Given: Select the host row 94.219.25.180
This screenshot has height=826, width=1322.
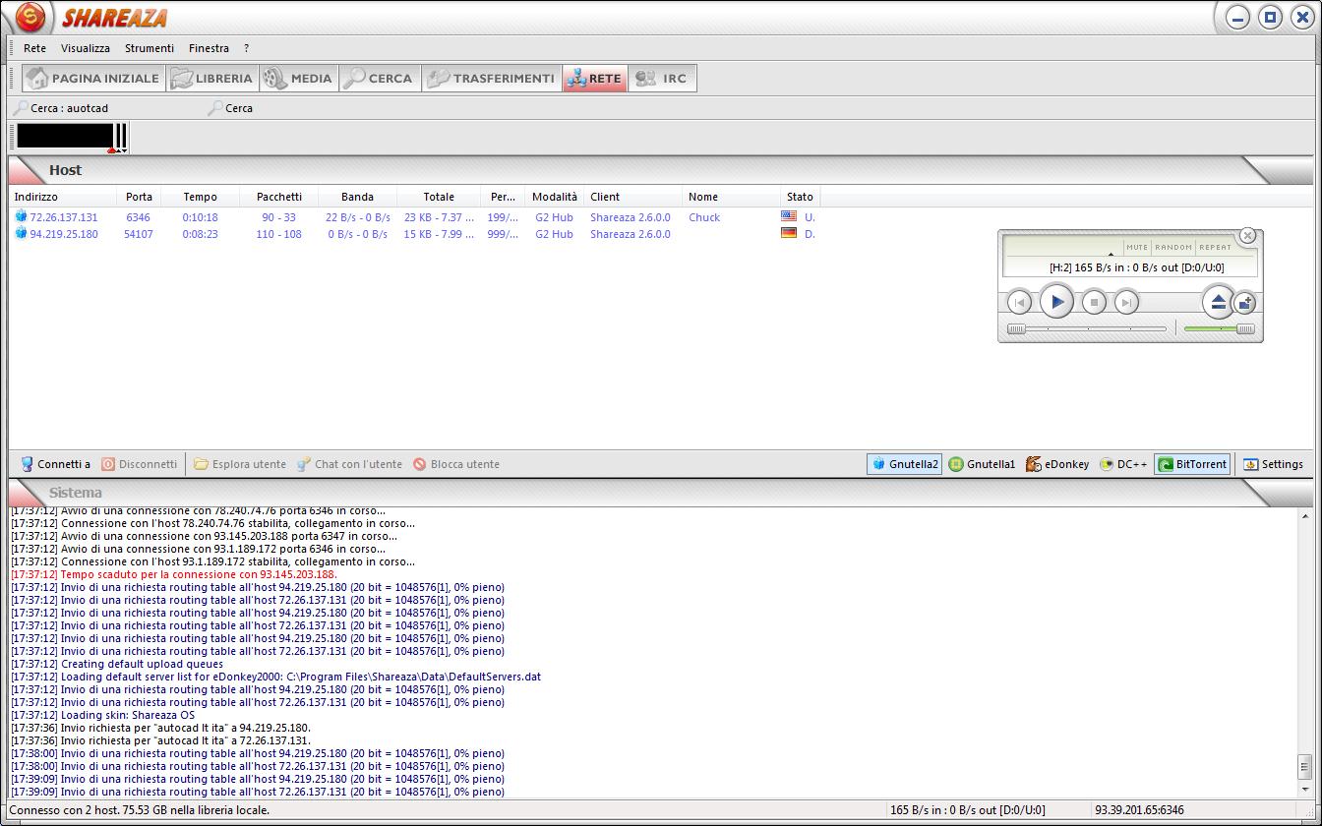Looking at the screenshot, I should 64,234.
